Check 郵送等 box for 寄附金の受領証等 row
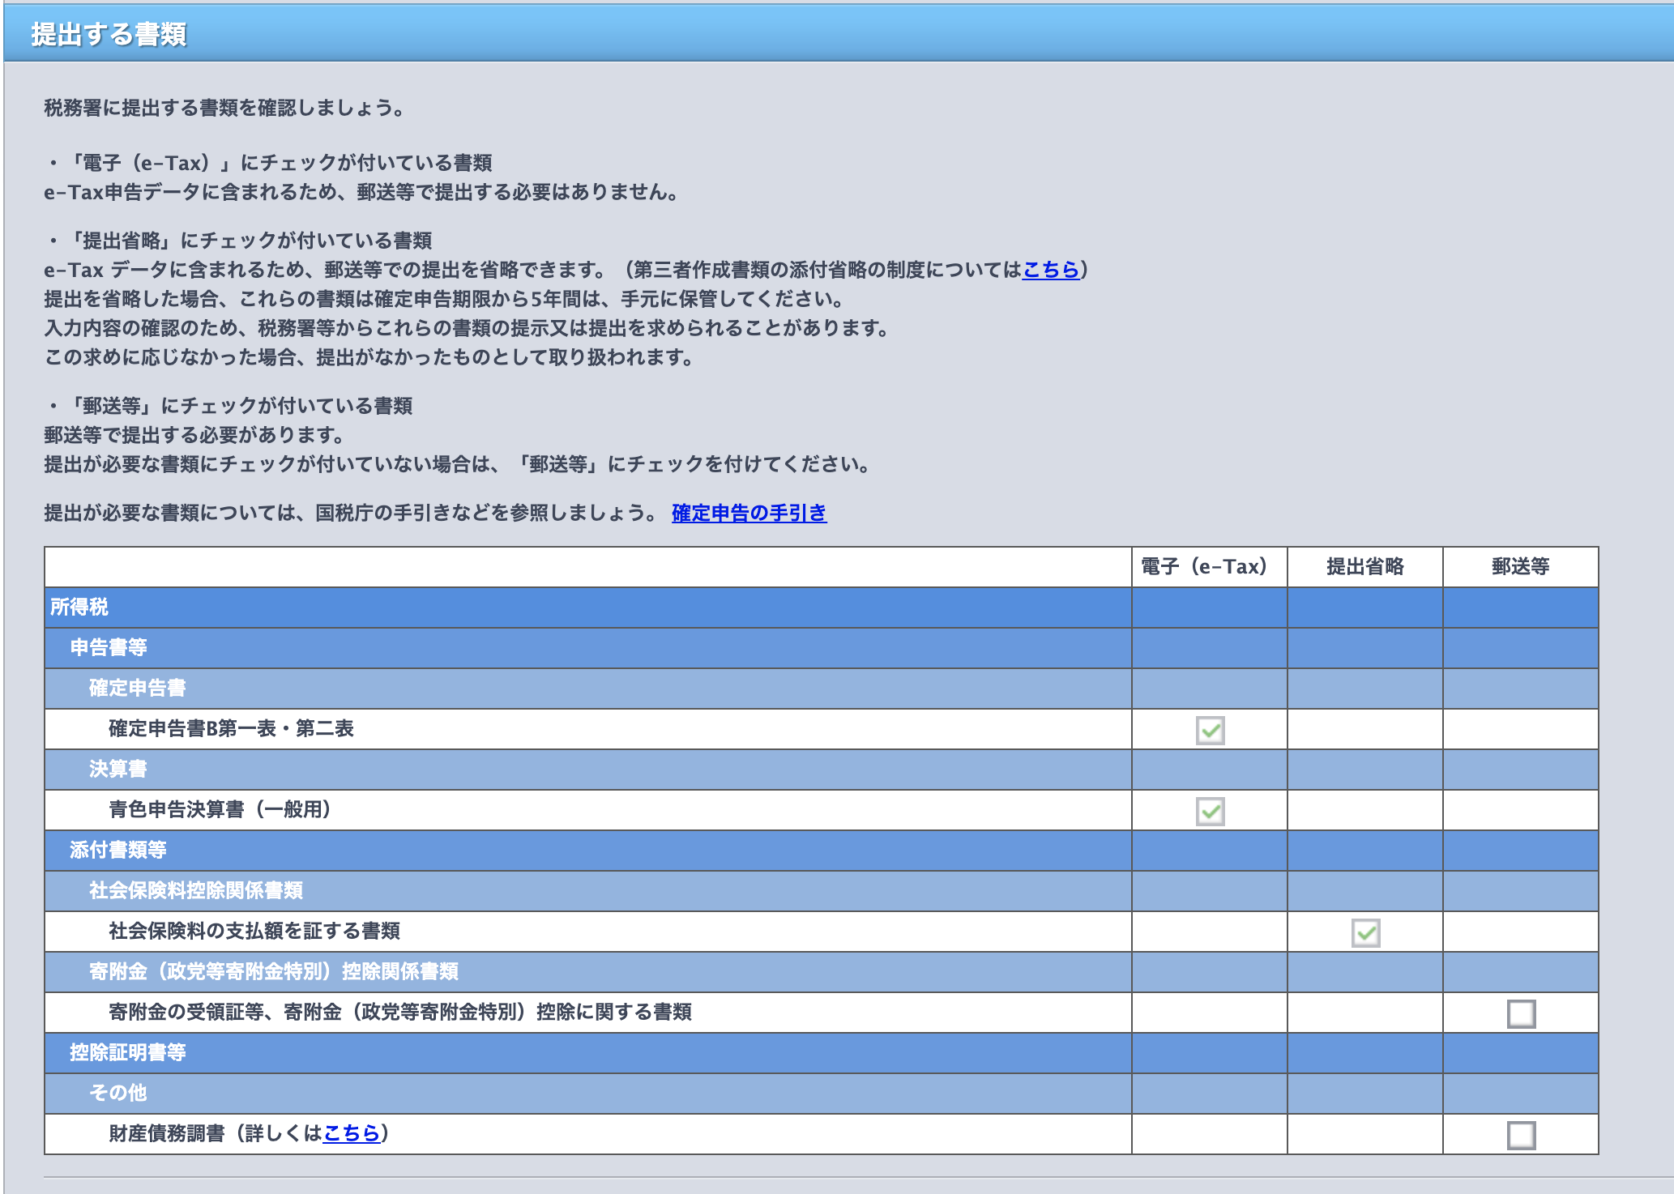This screenshot has width=1674, height=1194. (x=1521, y=1013)
